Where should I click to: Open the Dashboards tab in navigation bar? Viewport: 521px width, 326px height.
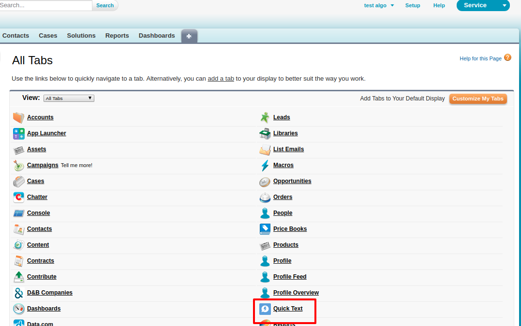tap(157, 36)
